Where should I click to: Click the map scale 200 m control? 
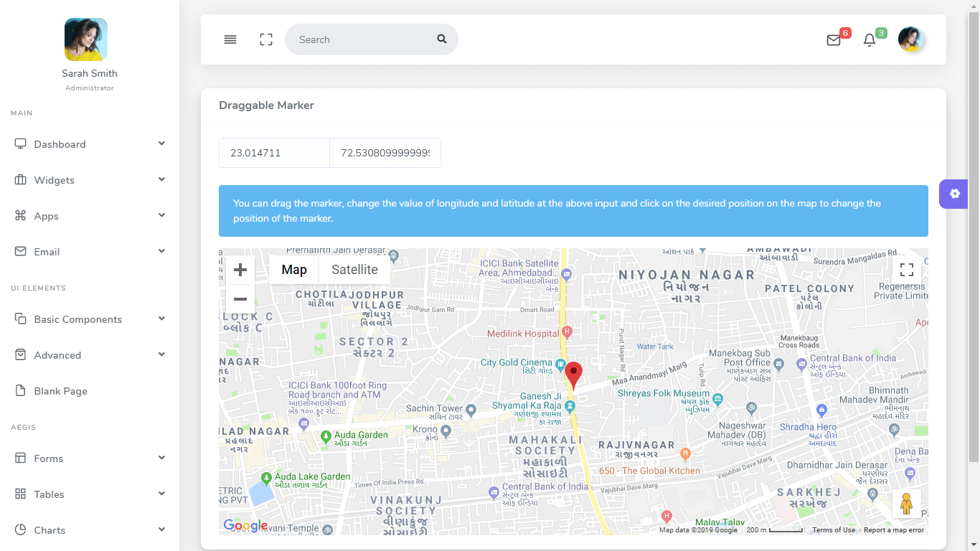click(775, 530)
